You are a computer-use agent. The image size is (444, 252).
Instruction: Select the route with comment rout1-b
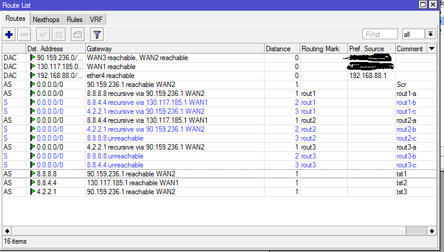(x=219, y=102)
